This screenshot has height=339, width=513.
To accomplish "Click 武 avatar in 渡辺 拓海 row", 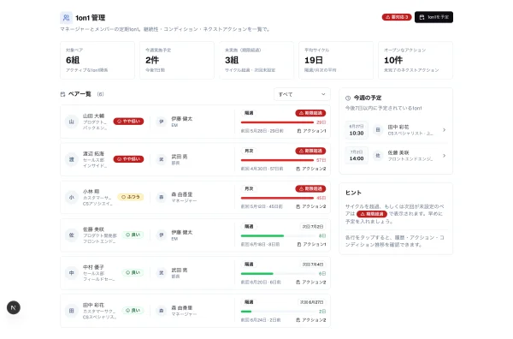I will (x=162, y=159).
